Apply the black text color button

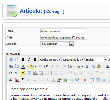(x=23, y=66)
